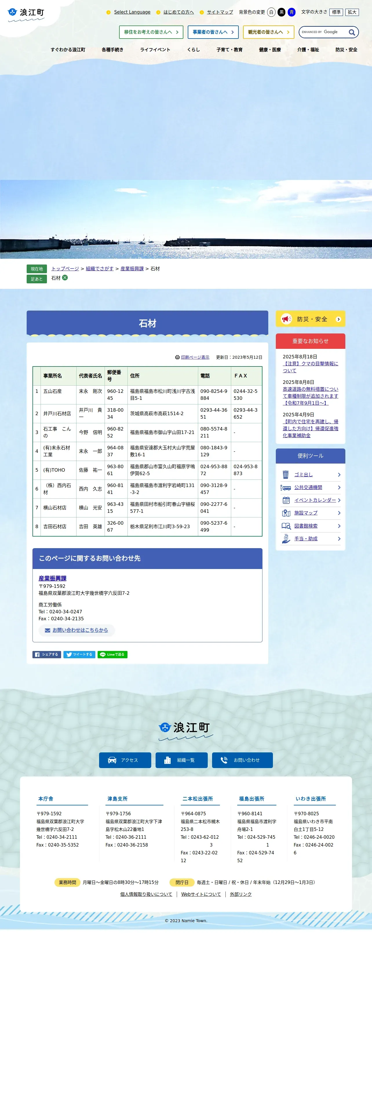Click the calendar icon for イベントカレンダー
The height and width of the screenshot is (1116, 372).
[286, 500]
